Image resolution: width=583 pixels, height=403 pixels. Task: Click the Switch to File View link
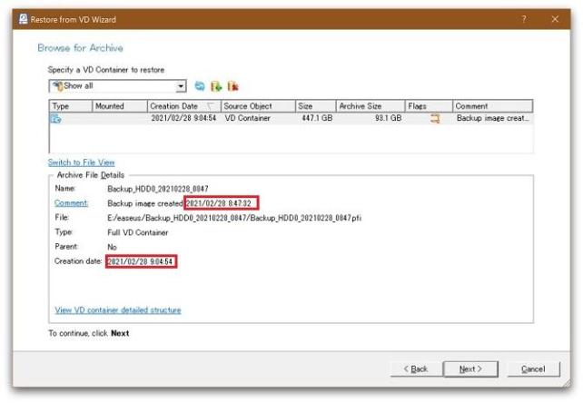click(81, 162)
